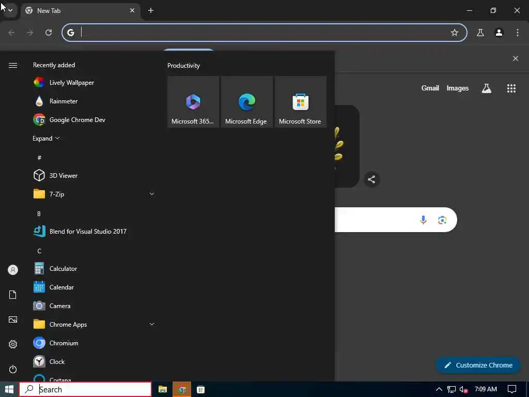Open Documents from the Start sidebar
The width and height of the screenshot is (529, 397).
13,295
